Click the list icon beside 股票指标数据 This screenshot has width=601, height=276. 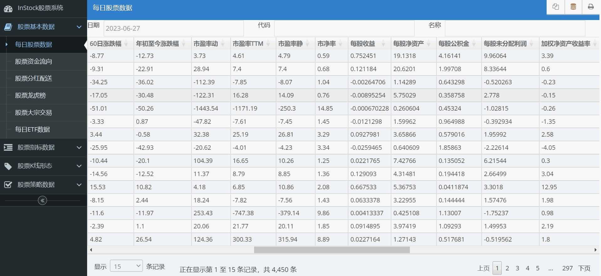(x=8, y=147)
